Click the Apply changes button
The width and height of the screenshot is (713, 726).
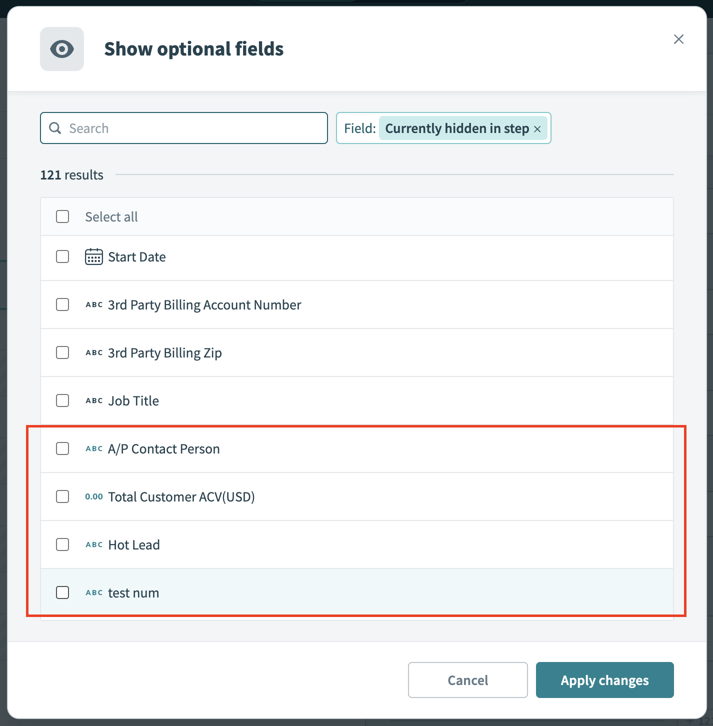[x=604, y=680]
